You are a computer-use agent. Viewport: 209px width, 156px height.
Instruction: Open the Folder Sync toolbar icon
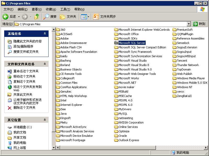pos(96,17)
